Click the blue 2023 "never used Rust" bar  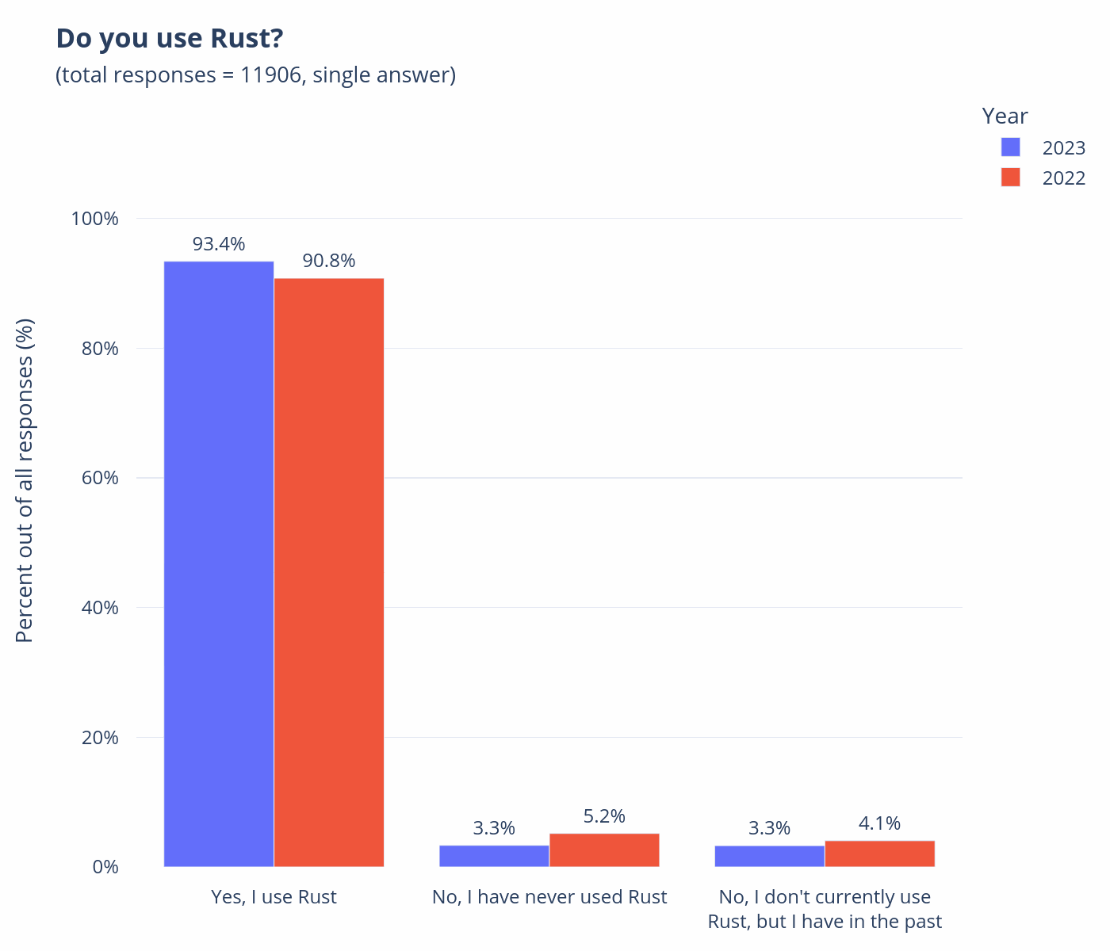tap(494, 856)
